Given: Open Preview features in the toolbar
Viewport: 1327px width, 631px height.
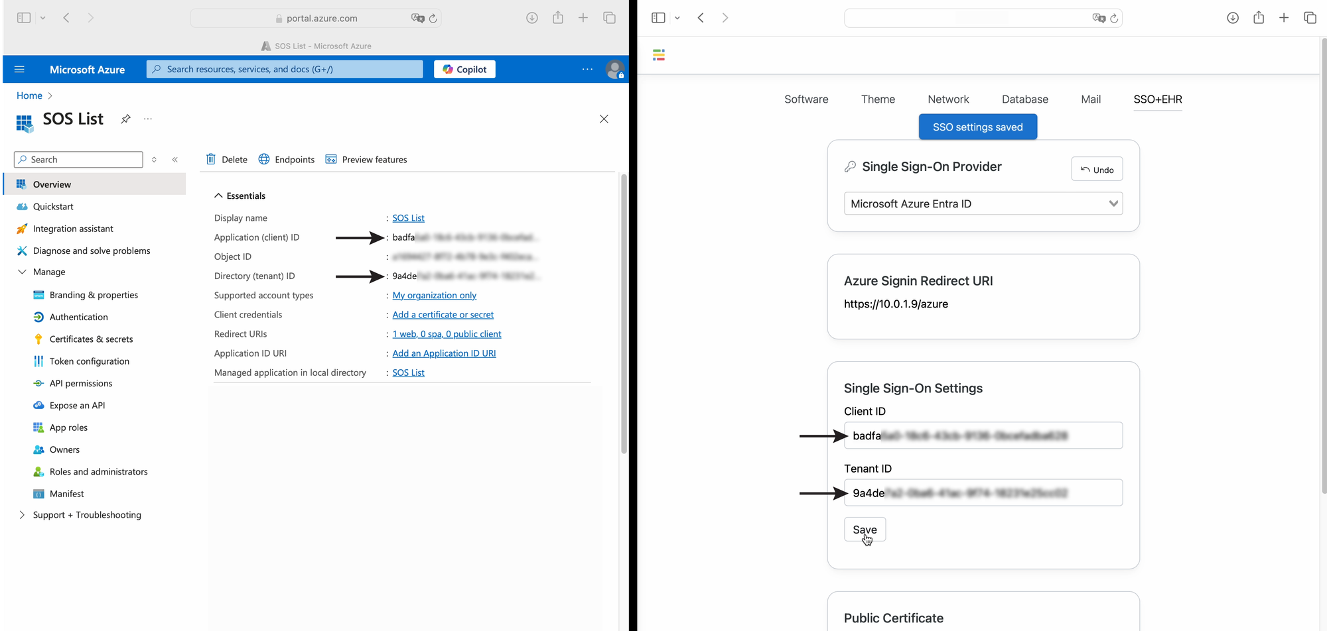Looking at the screenshot, I should click(366, 159).
